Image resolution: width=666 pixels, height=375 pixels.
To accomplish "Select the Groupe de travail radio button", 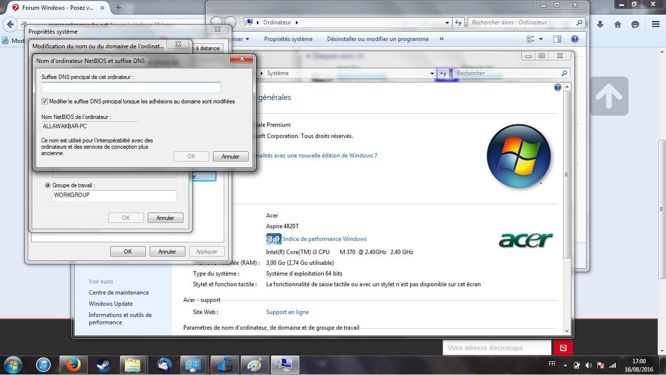I will tap(48, 185).
